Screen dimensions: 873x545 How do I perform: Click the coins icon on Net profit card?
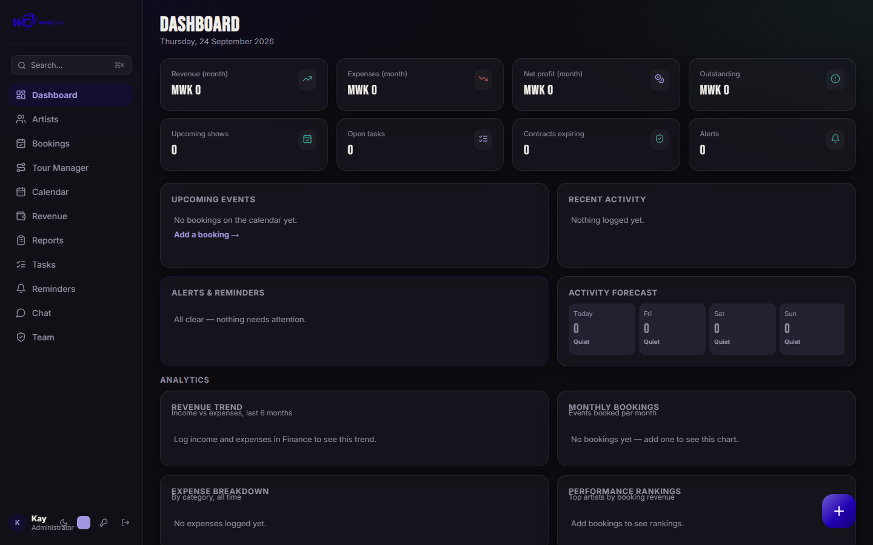point(660,79)
